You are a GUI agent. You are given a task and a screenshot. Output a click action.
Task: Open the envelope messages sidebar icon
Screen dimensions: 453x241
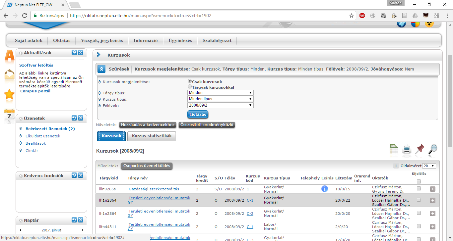pos(9,75)
